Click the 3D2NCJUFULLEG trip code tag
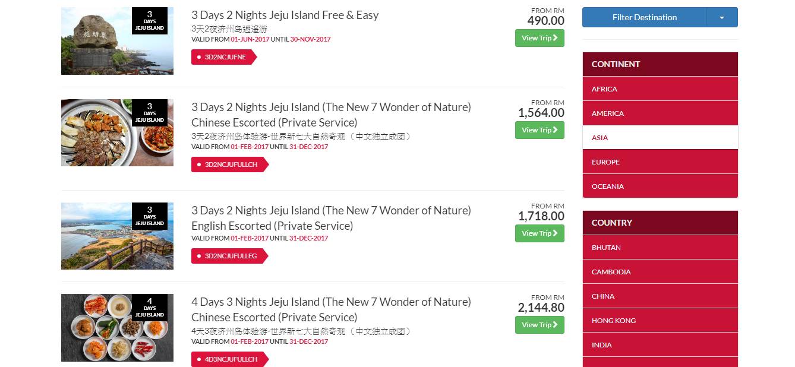The height and width of the screenshot is (367, 795). click(x=229, y=256)
